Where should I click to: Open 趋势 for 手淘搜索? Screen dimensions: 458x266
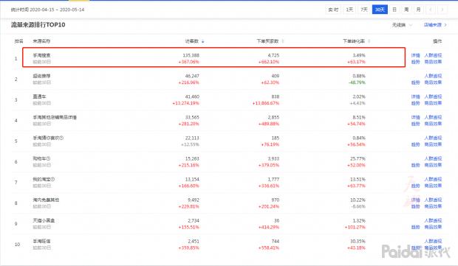coord(415,62)
